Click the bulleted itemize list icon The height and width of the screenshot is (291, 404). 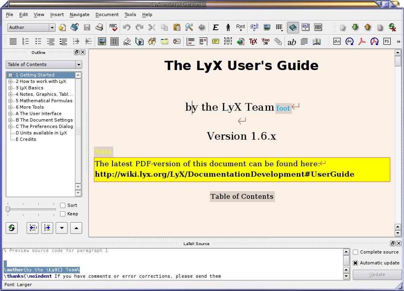38,41
